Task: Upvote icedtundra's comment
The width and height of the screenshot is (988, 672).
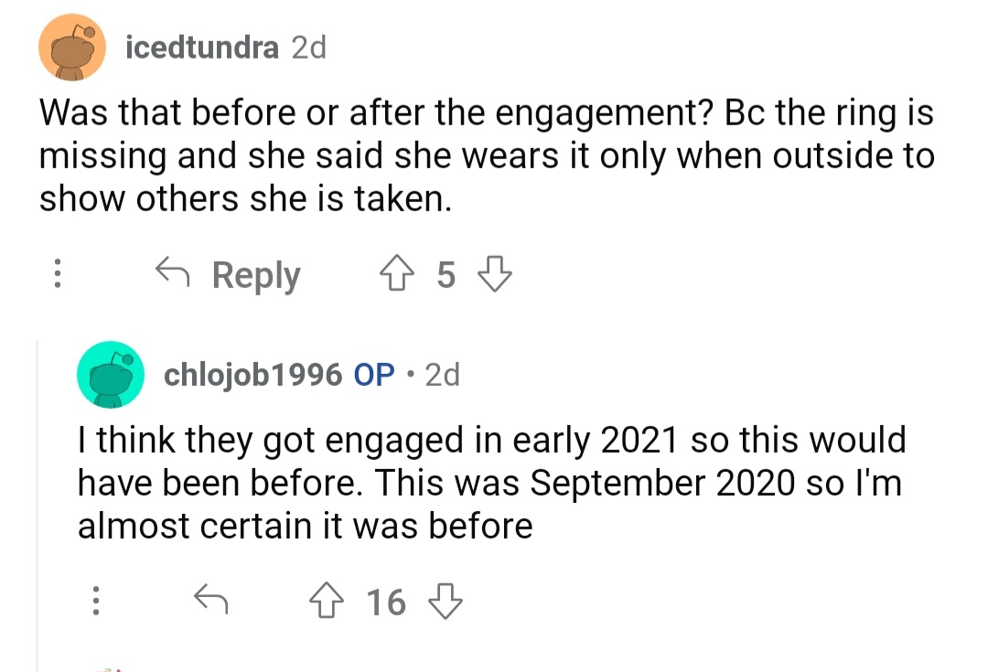Action: pos(397,273)
